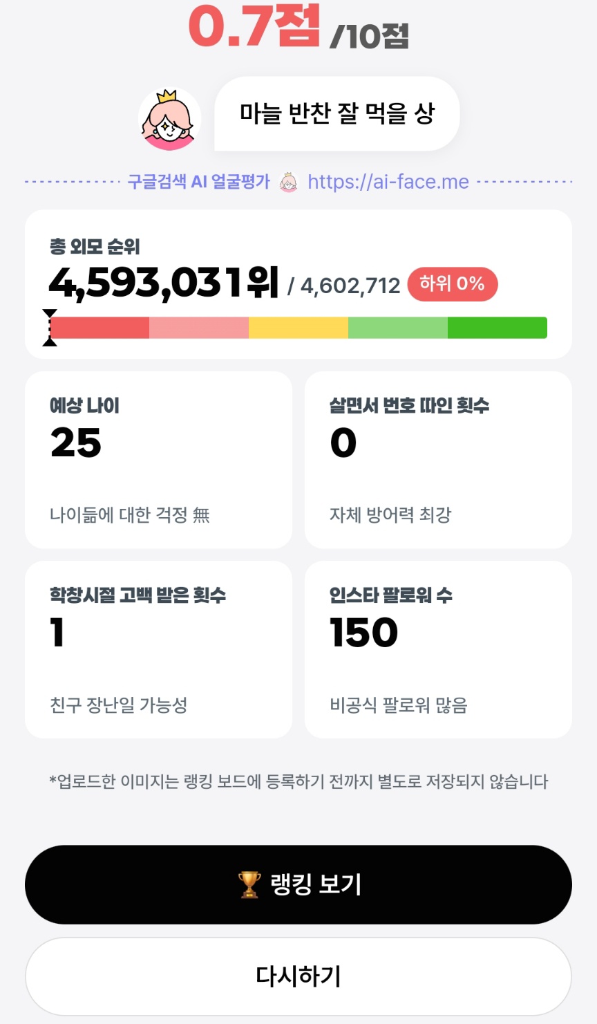
Task: Click the 인스타 팔로워 수 150 card
Action: tap(438, 650)
